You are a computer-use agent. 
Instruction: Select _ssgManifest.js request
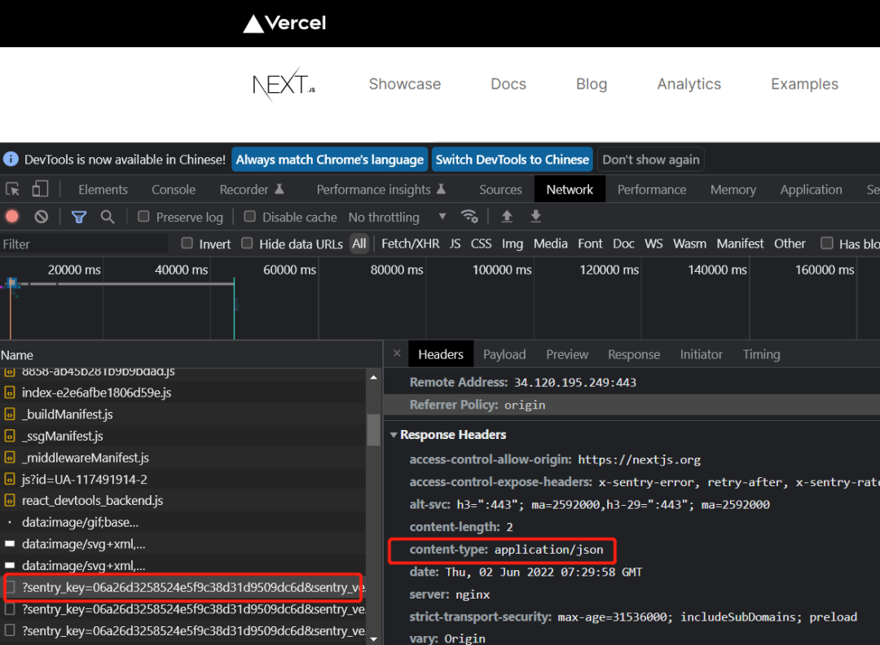(183, 436)
